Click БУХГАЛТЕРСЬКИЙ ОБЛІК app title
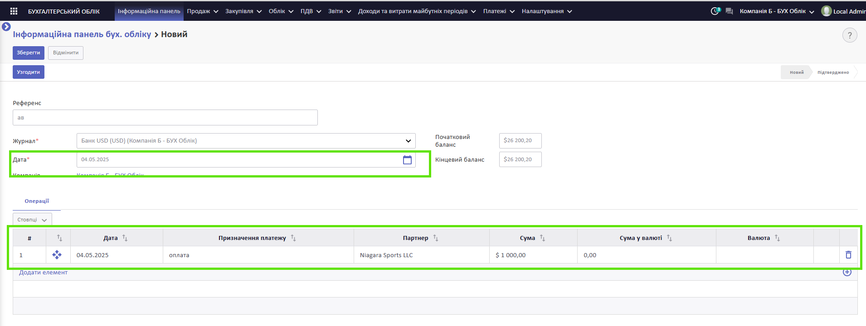Screen dimensions: 866x326 [x=64, y=11]
